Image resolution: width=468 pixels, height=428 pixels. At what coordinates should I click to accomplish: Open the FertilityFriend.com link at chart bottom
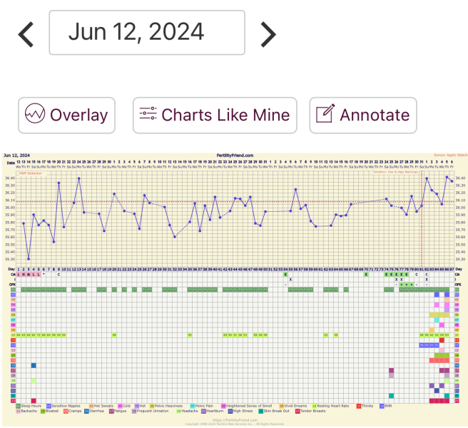point(235,419)
